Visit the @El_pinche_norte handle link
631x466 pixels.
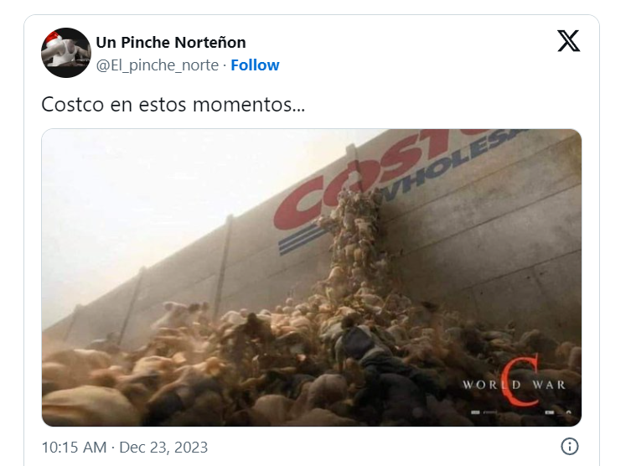click(157, 65)
